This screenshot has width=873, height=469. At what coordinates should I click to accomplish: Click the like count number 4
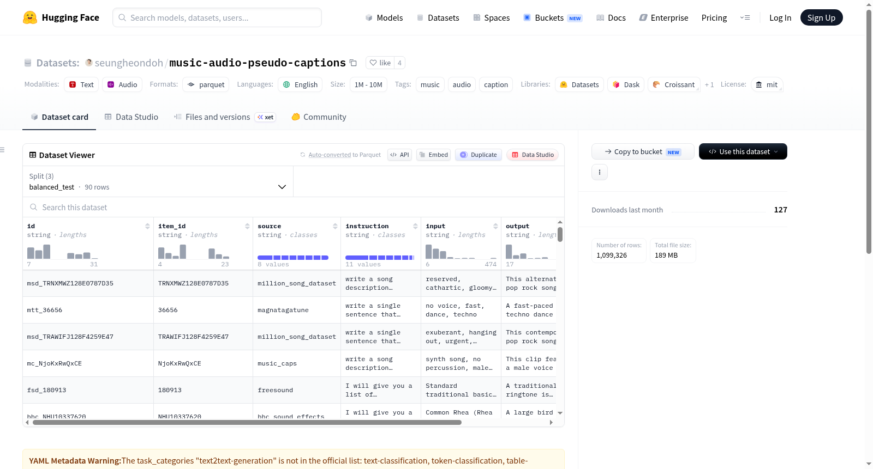pos(399,63)
